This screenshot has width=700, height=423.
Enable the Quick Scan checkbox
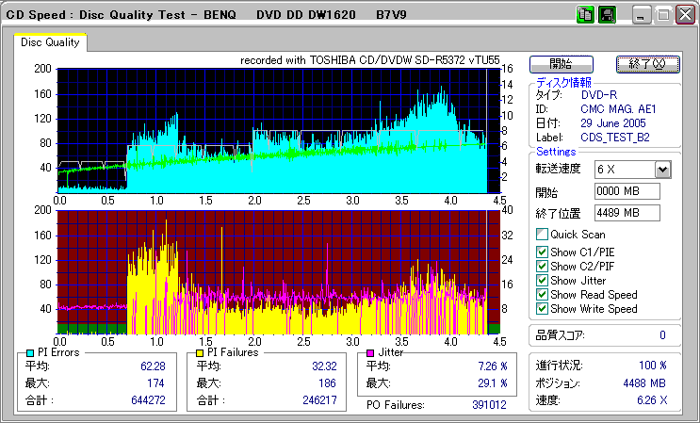tap(542, 235)
